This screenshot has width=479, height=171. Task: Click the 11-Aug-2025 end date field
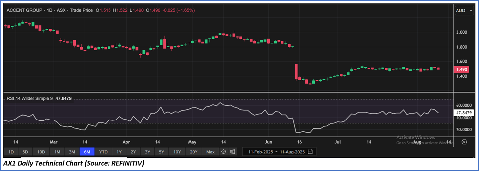[292, 152]
